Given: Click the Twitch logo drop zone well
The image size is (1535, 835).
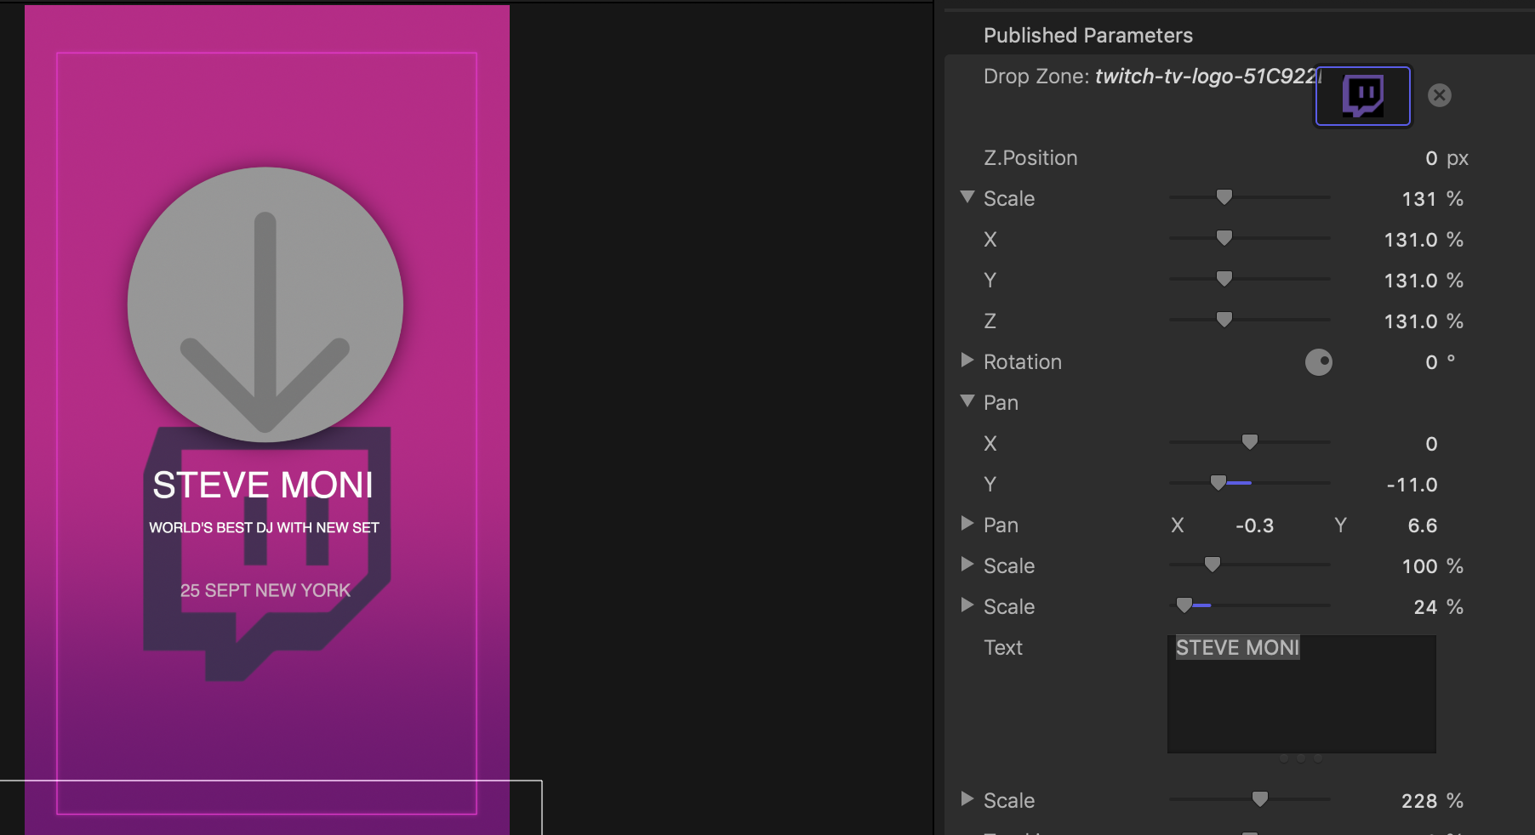Looking at the screenshot, I should [x=1363, y=96].
